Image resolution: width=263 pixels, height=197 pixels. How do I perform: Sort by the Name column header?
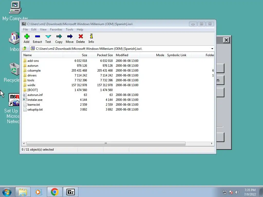tap(42, 55)
